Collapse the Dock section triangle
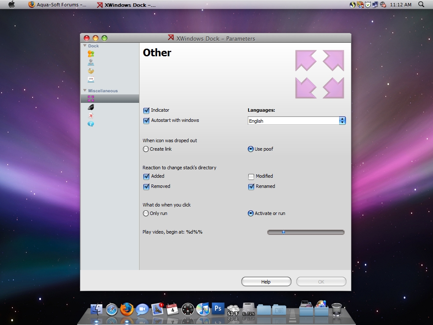Screen dimensions: 433x325 [85, 45]
